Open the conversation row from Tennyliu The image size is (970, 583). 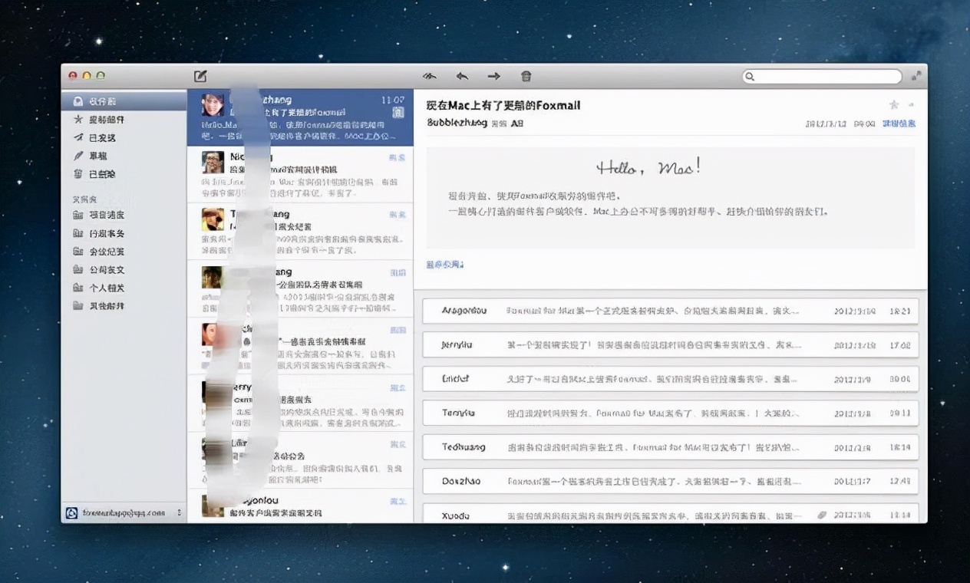click(671, 413)
